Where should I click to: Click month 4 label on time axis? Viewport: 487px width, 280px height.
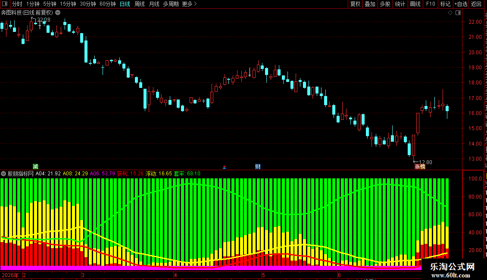pyautogui.click(x=175, y=275)
